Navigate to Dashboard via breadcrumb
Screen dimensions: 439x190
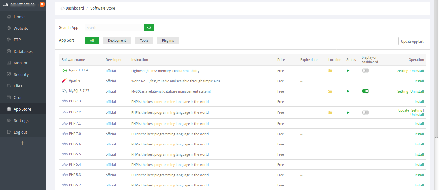coord(75,8)
